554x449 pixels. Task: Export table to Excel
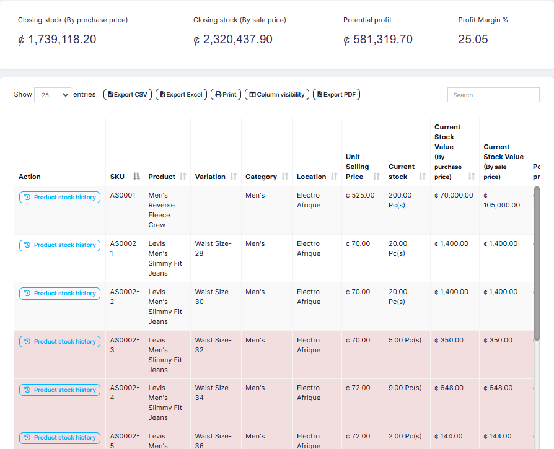(x=181, y=95)
